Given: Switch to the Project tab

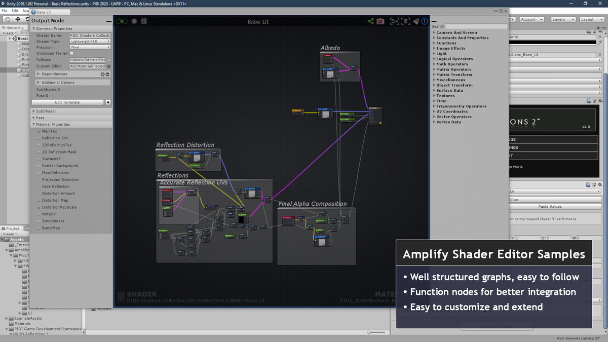Looking at the screenshot, I should click(12, 229).
